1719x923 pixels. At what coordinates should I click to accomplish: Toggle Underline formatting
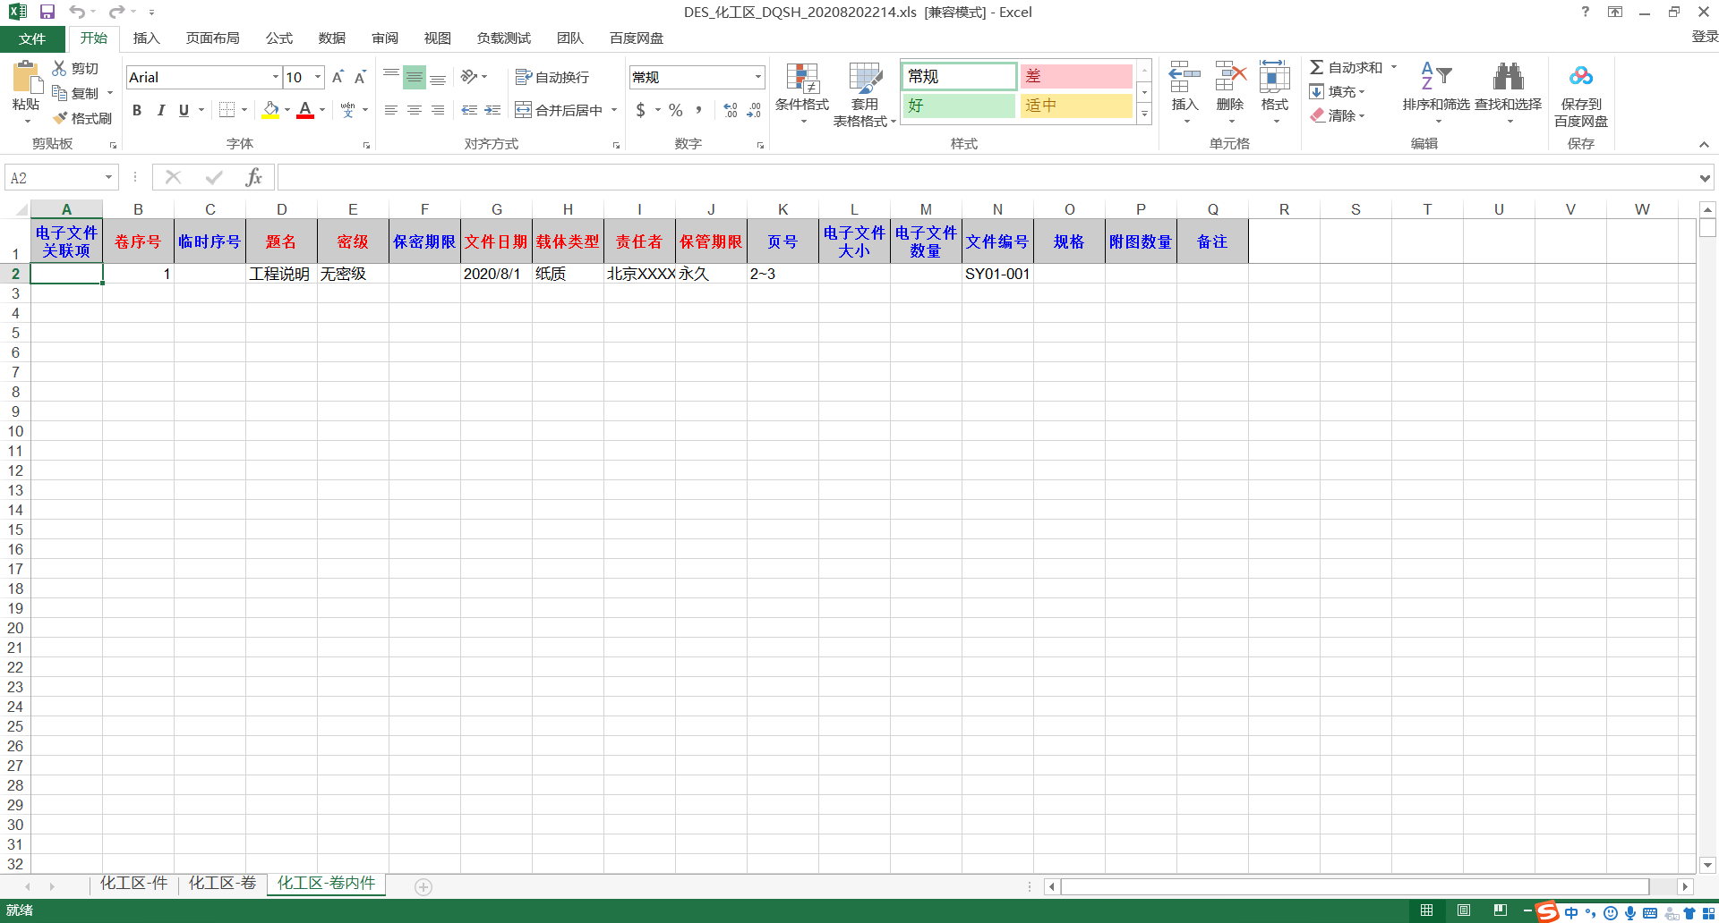coord(184,110)
